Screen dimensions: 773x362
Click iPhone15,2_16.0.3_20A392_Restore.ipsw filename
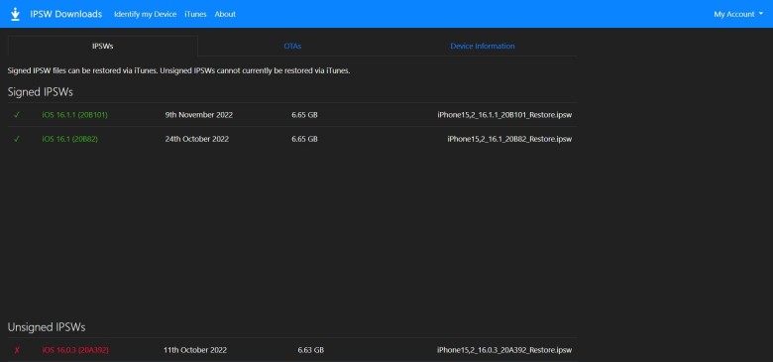[504, 350]
